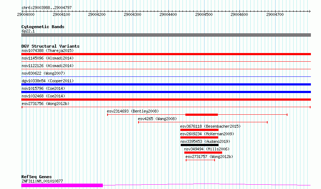Click ruler position 29004400

[x=168, y=14]
